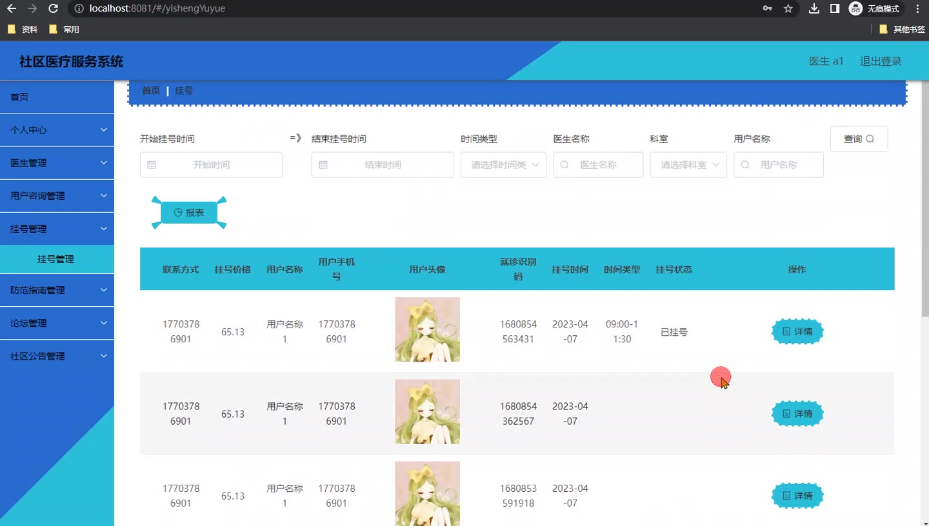Screen dimensions: 929x526
Task: Click 已挂号 status cell
Action: click(x=674, y=332)
